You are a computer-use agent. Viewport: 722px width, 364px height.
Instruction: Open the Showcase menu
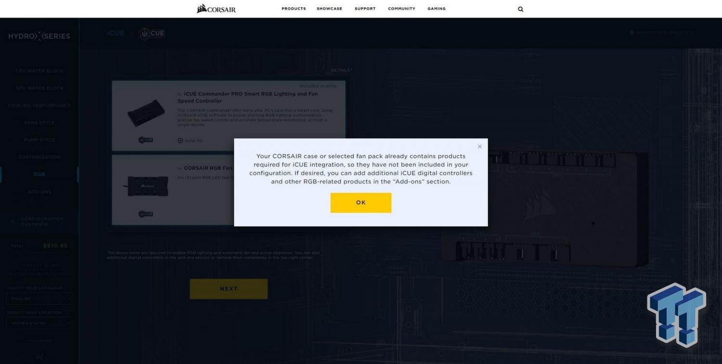click(x=329, y=9)
